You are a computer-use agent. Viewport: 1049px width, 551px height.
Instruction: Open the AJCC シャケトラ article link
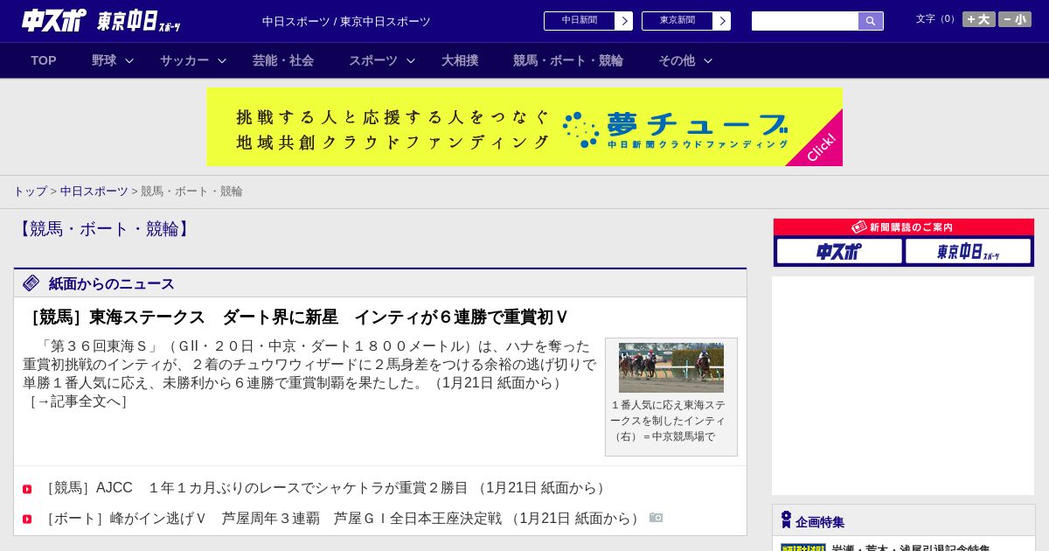coord(325,488)
